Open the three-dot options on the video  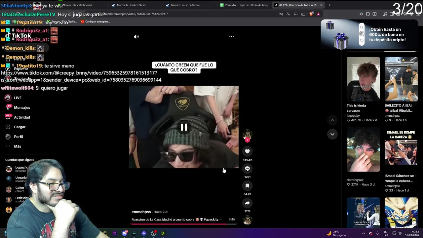[x=231, y=37]
